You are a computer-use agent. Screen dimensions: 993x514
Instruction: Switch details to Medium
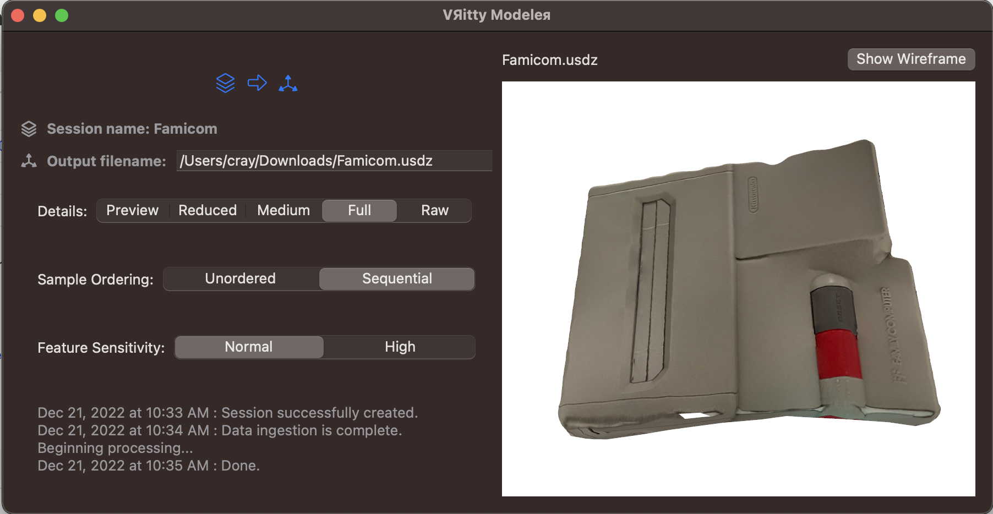click(x=283, y=211)
